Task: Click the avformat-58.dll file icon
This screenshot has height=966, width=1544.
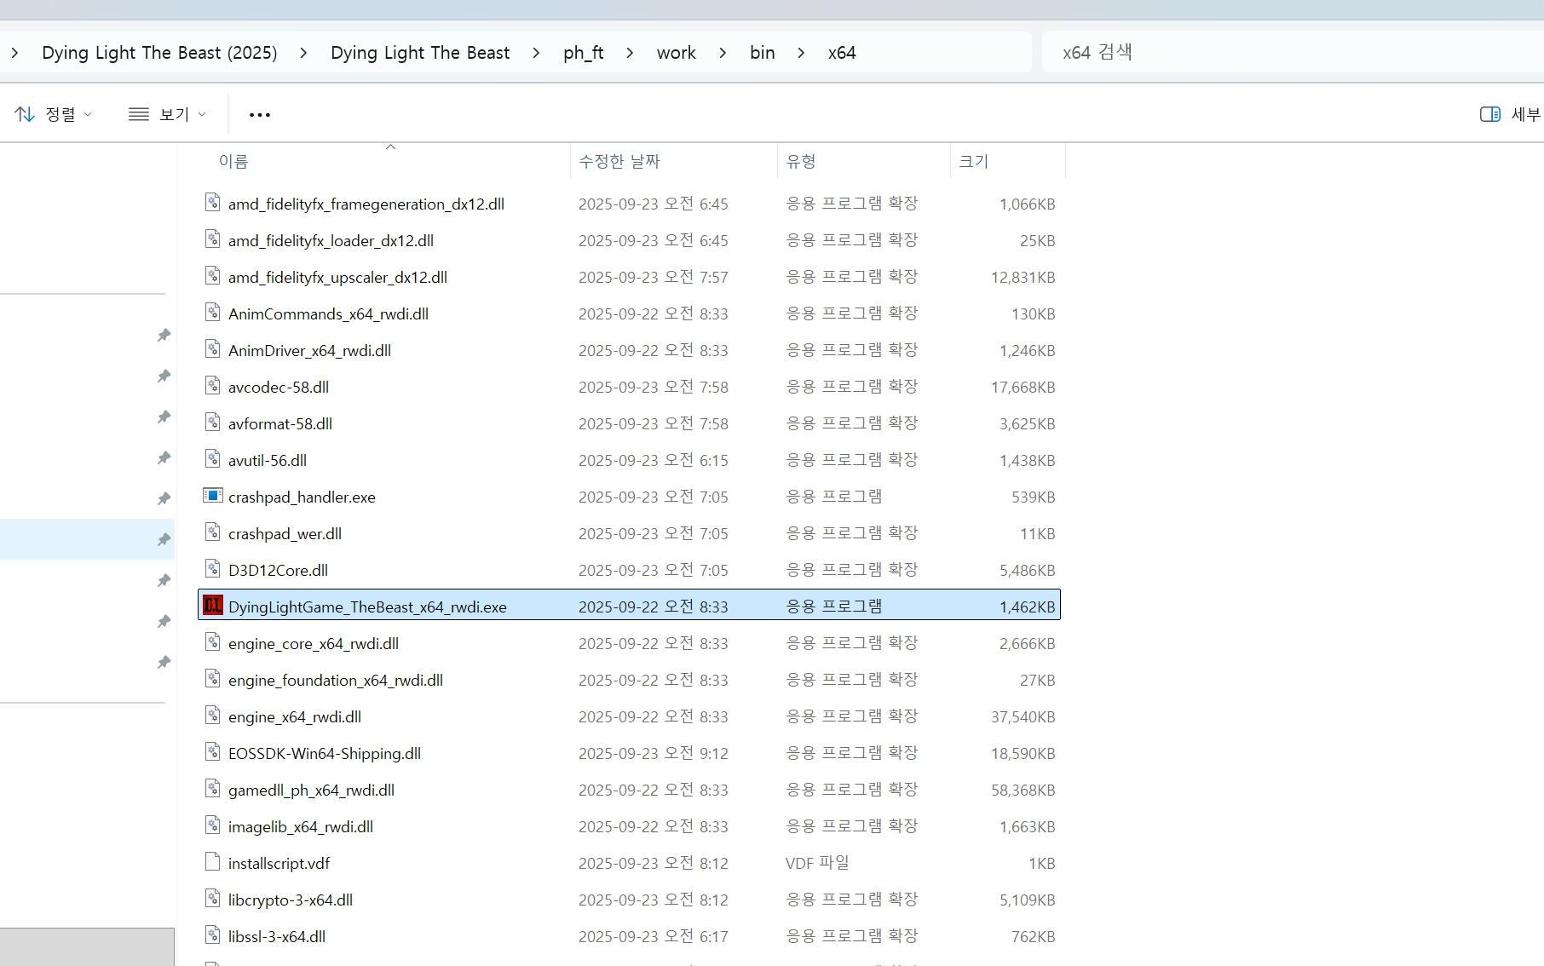Action: 212,423
